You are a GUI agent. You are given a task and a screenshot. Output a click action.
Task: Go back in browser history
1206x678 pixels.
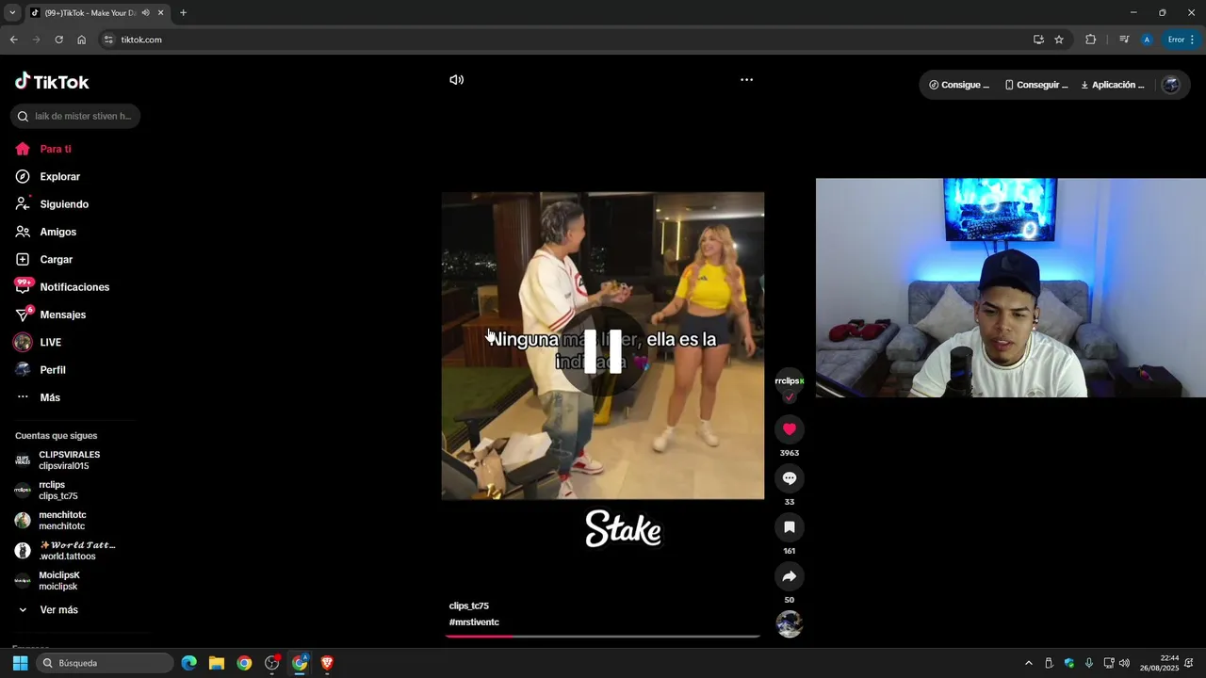coord(13,40)
